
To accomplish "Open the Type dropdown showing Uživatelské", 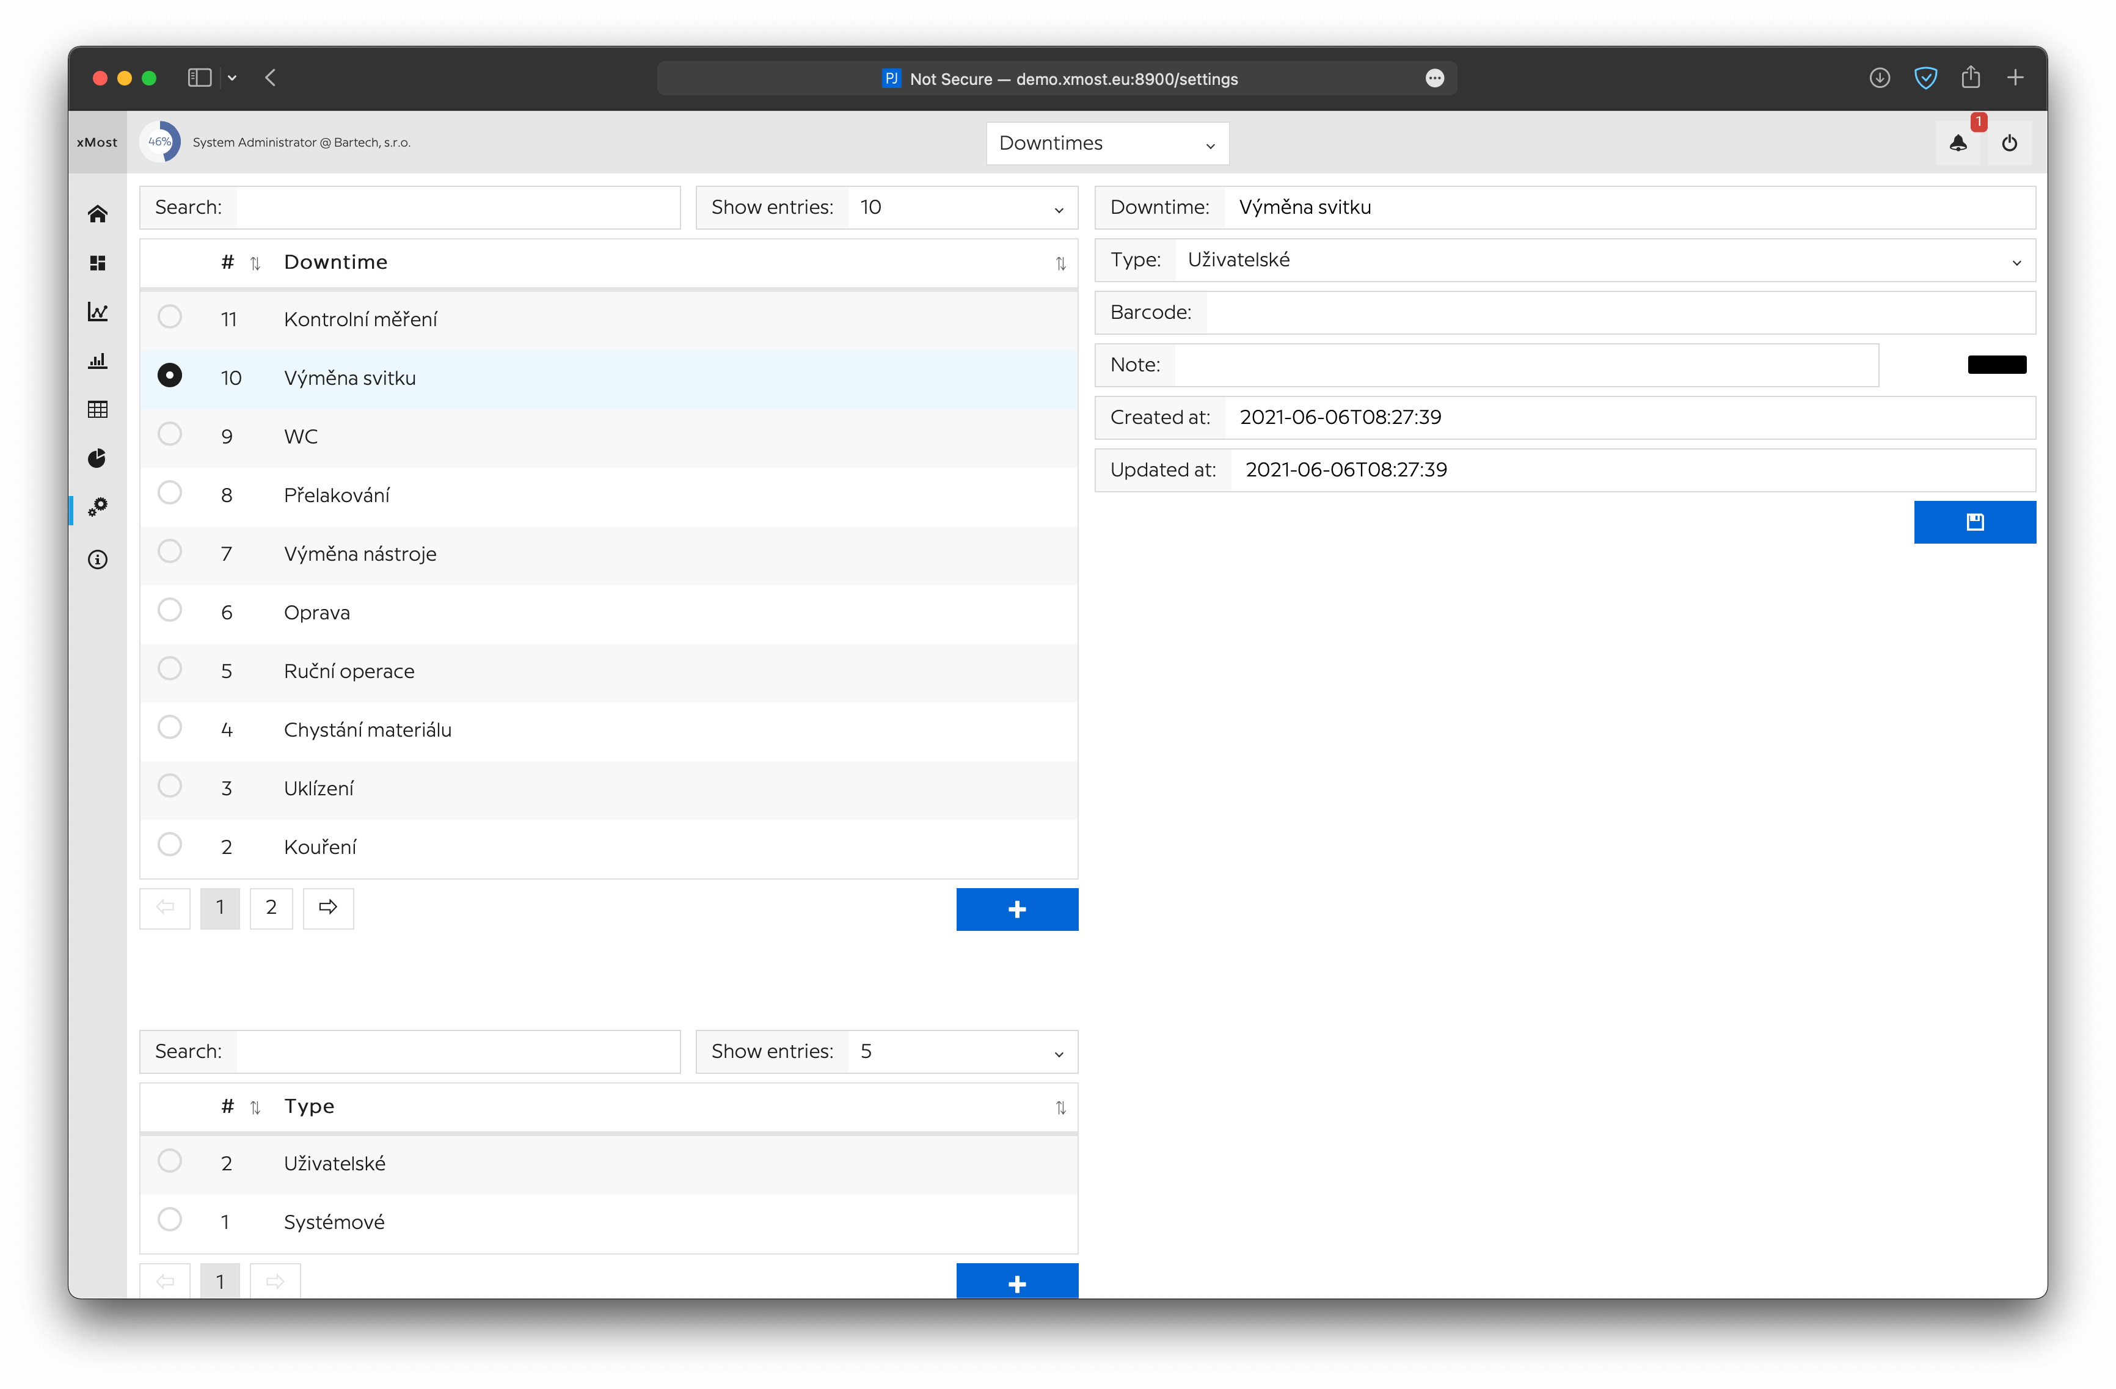I will click(x=1604, y=261).
